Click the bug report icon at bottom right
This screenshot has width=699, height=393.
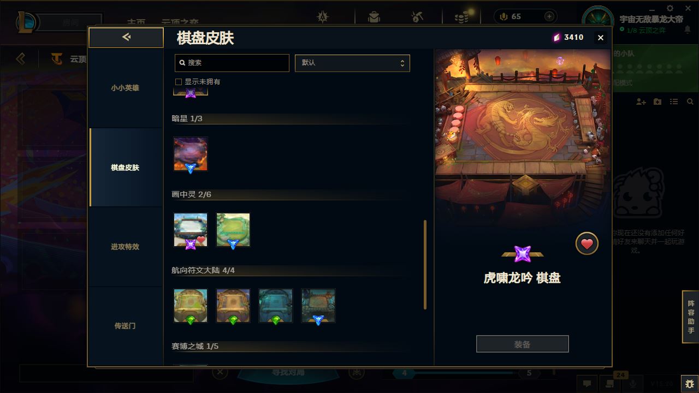(690, 383)
